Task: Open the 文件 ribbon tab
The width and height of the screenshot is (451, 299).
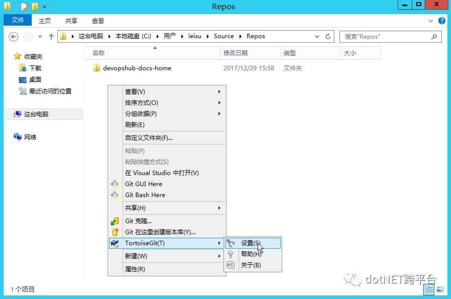Action: coord(18,20)
